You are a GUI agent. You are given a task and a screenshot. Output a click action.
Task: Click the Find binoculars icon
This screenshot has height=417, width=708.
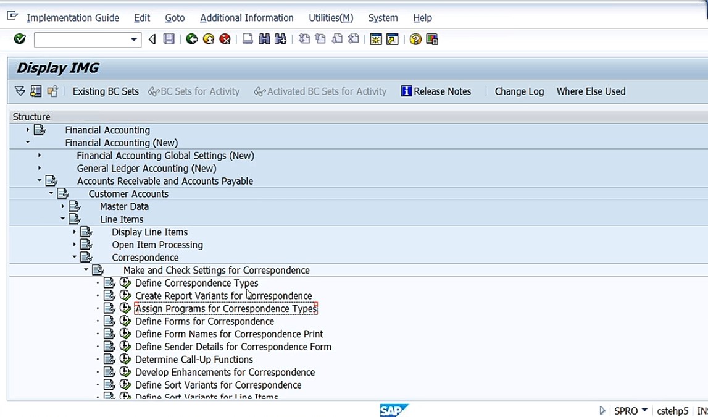tap(264, 40)
